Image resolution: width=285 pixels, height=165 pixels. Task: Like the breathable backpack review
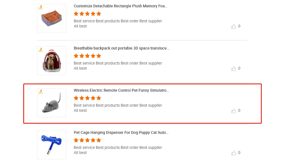click(x=234, y=69)
